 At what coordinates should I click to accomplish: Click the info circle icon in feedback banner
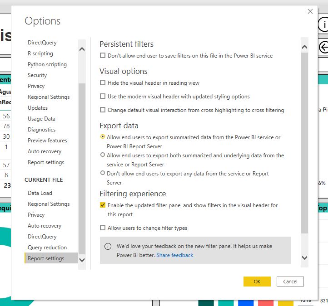(x=108, y=246)
